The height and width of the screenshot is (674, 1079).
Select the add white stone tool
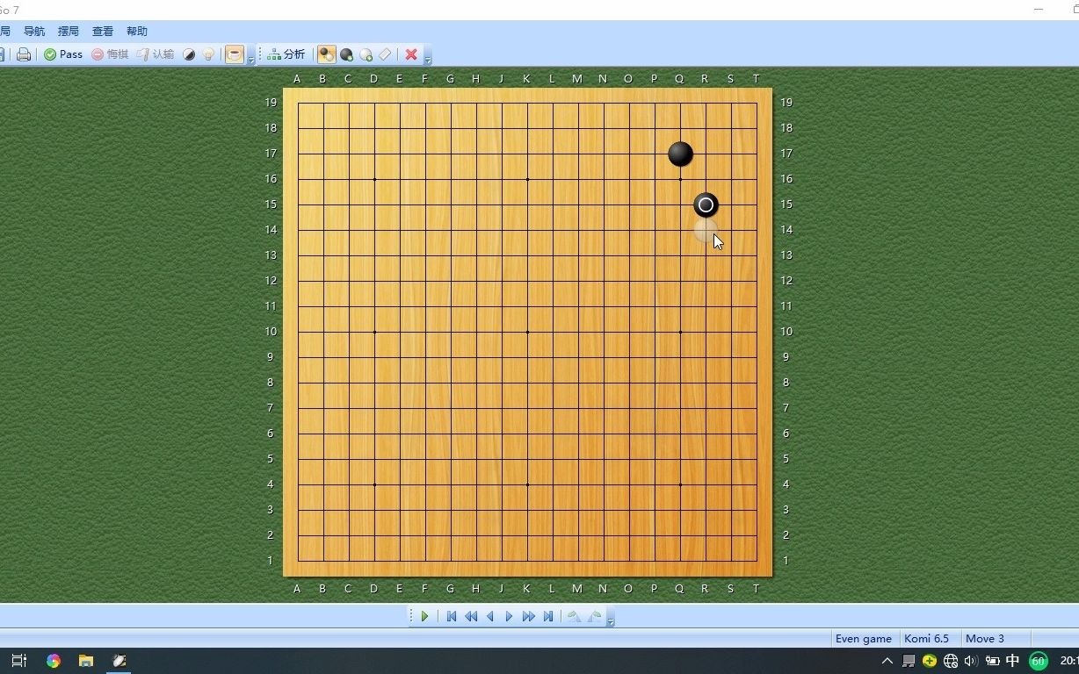pos(366,54)
